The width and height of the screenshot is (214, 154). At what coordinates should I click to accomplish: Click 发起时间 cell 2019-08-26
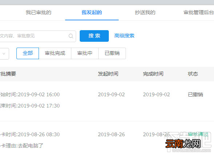[x=111, y=134]
